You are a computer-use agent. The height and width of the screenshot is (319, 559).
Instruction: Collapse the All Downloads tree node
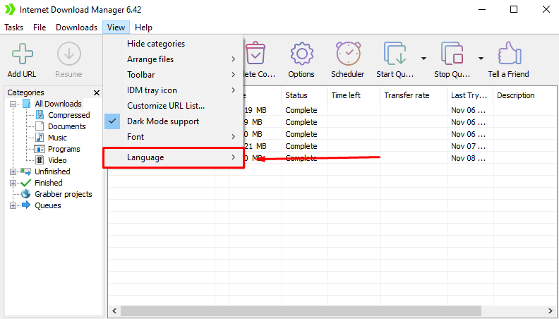click(13, 104)
